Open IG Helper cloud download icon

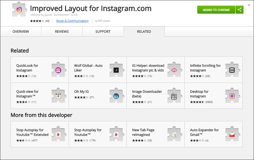pos(175,70)
